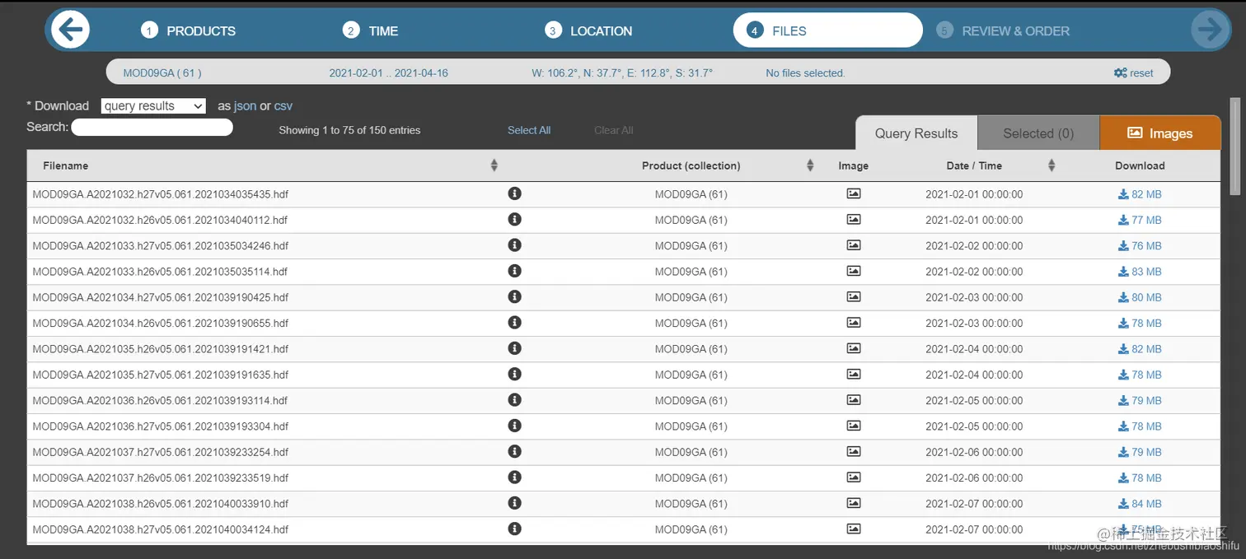View image for file ending 2021039190425.hdf
This screenshot has height=559, width=1246.
pyautogui.click(x=854, y=296)
